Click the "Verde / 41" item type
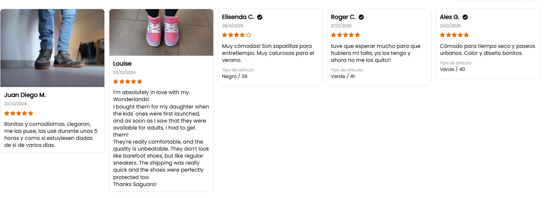545x198 pixels. [343, 76]
